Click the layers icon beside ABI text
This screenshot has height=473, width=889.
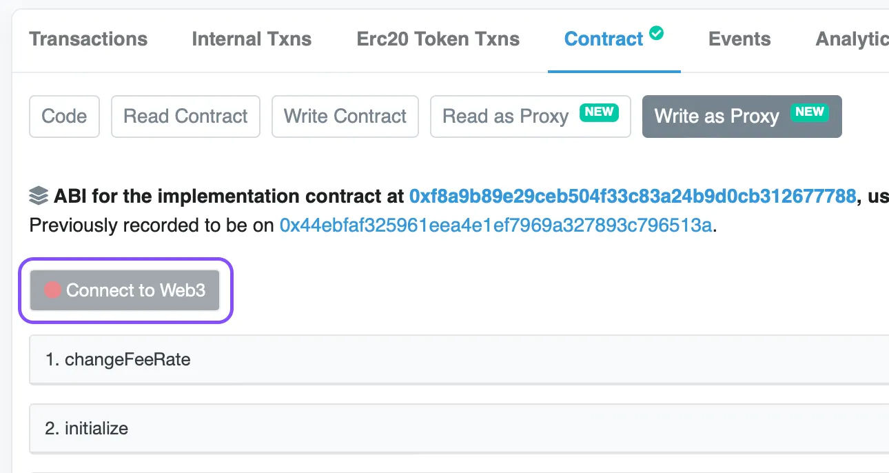[x=39, y=197]
